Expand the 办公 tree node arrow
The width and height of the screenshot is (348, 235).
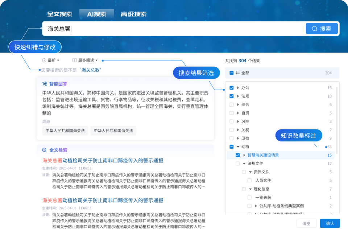[x=238, y=88]
